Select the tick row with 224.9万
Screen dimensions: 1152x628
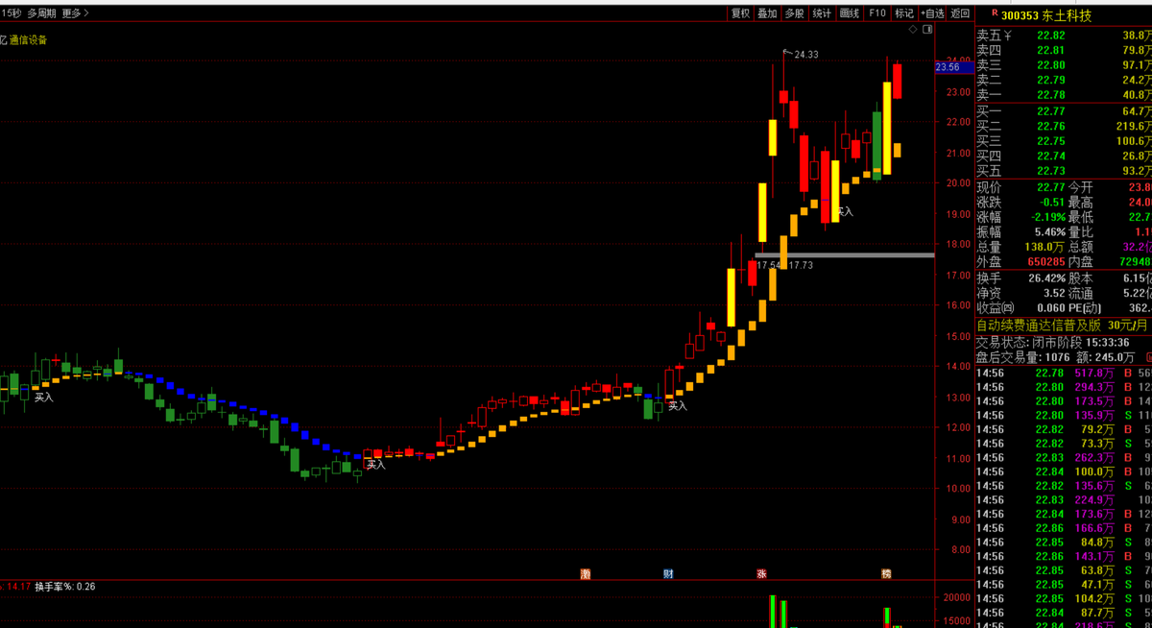tap(1064, 499)
